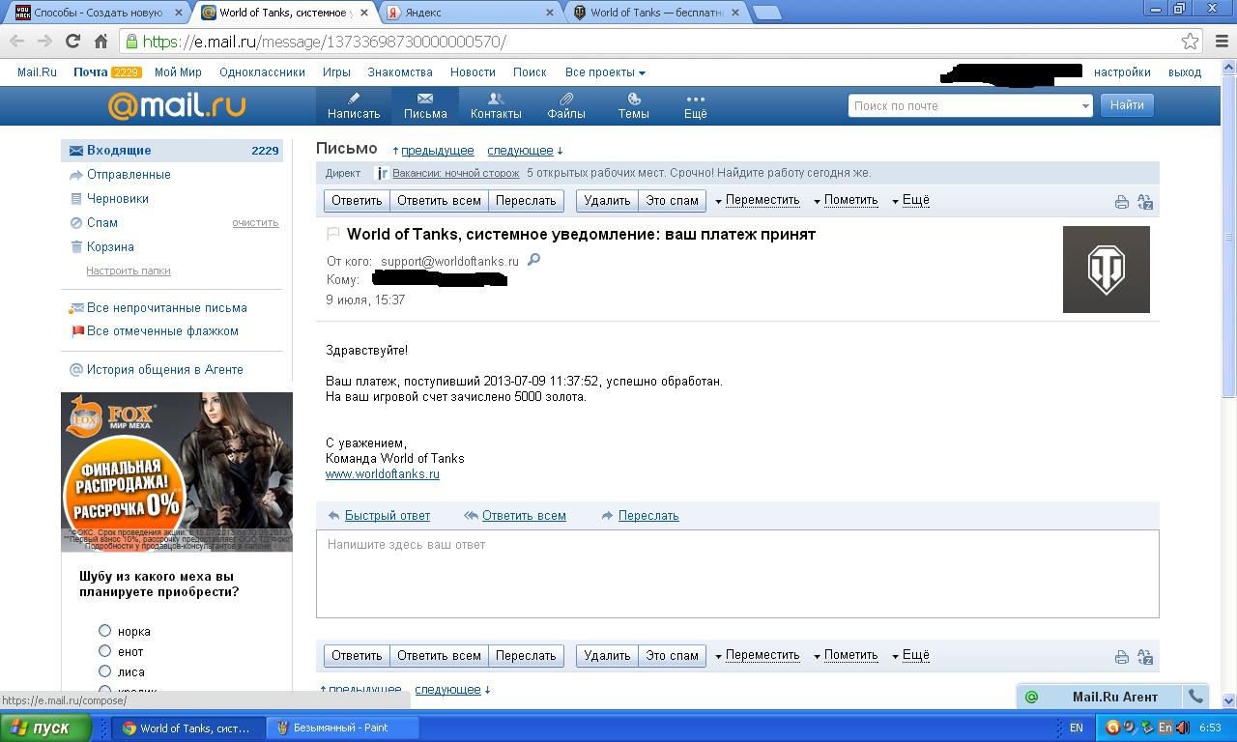Open the Черновики folder
The width and height of the screenshot is (1237, 742).
[x=118, y=199]
